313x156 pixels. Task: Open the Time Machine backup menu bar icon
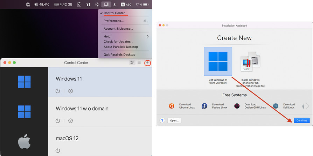79,5
